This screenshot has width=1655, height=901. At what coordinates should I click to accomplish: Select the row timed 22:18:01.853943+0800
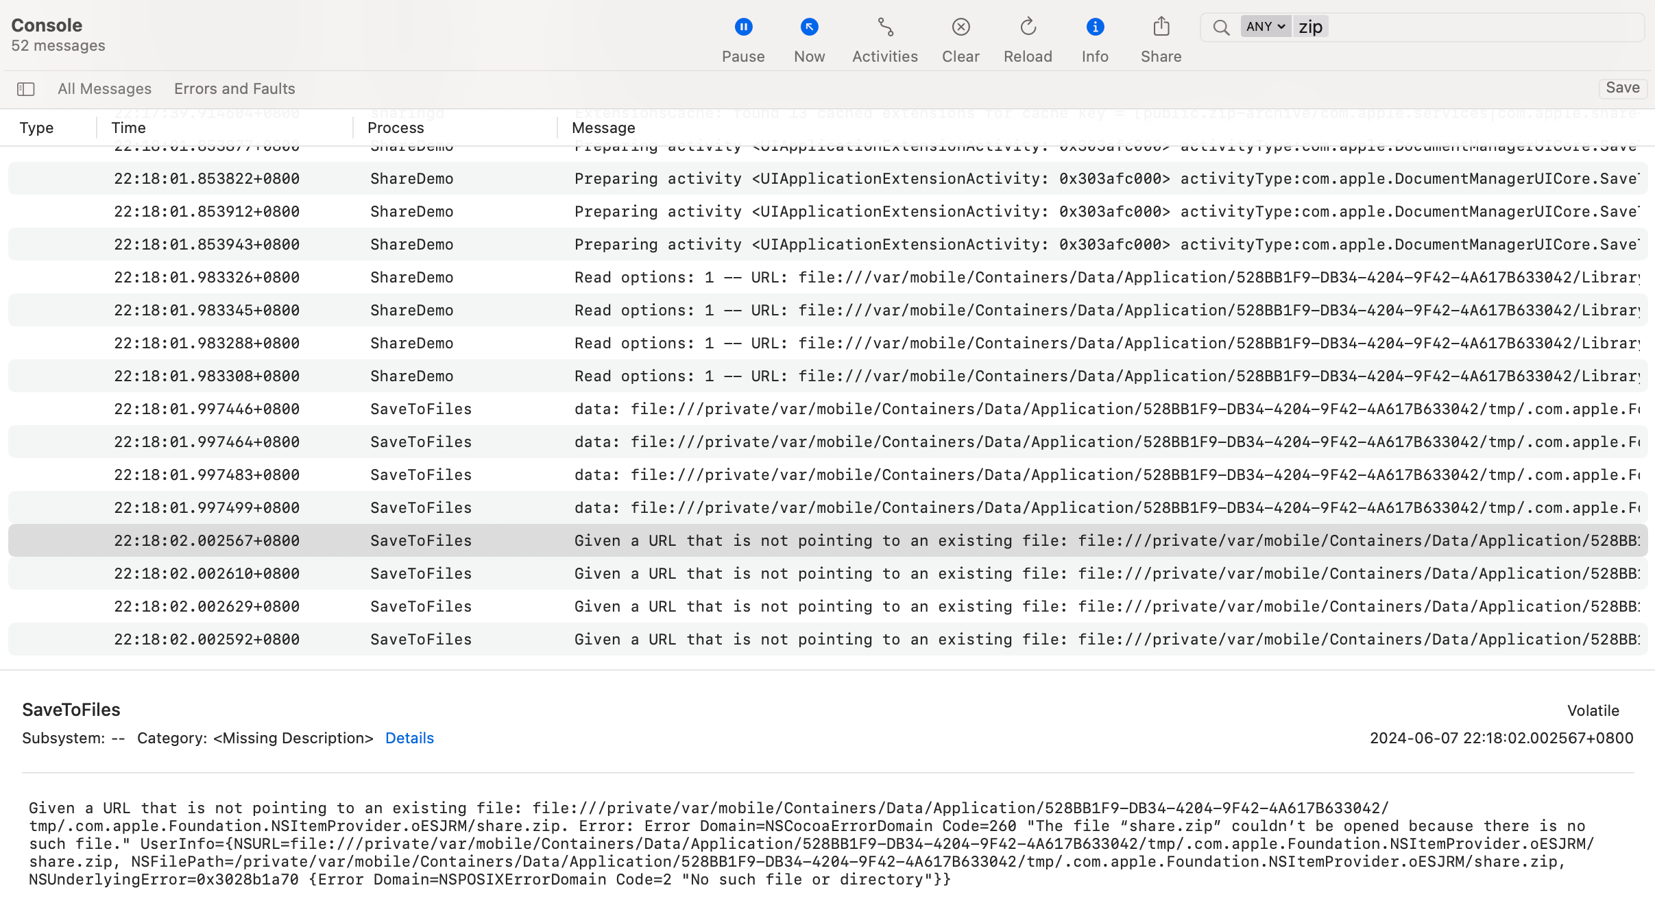827,245
